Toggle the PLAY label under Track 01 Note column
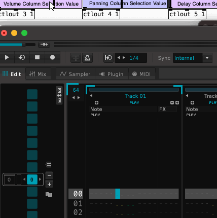This screenshot has height=218, width=217. (x=95, y=115)
